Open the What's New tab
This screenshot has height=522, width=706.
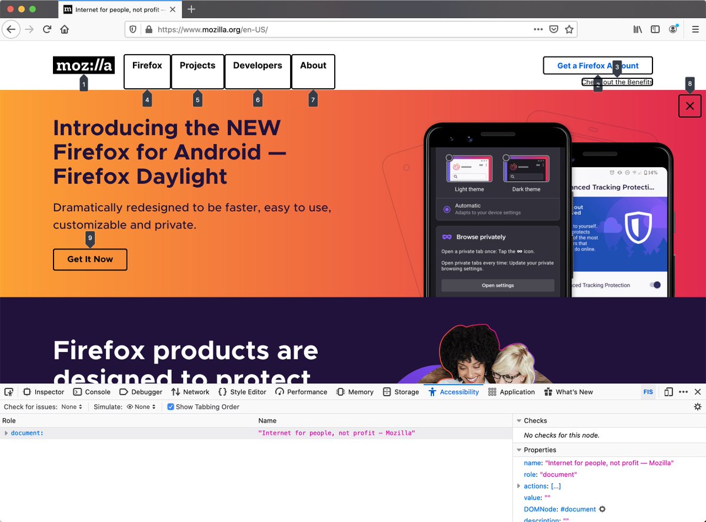pos(568,392)
